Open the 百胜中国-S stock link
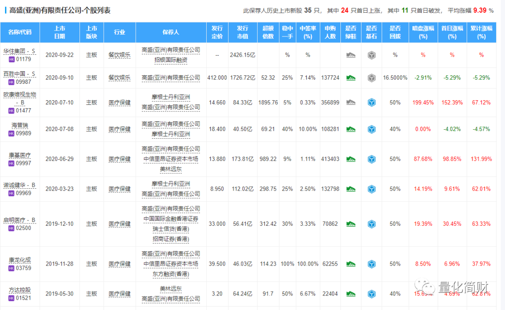Viewport: 505px width, 310px height. (18, 73)
